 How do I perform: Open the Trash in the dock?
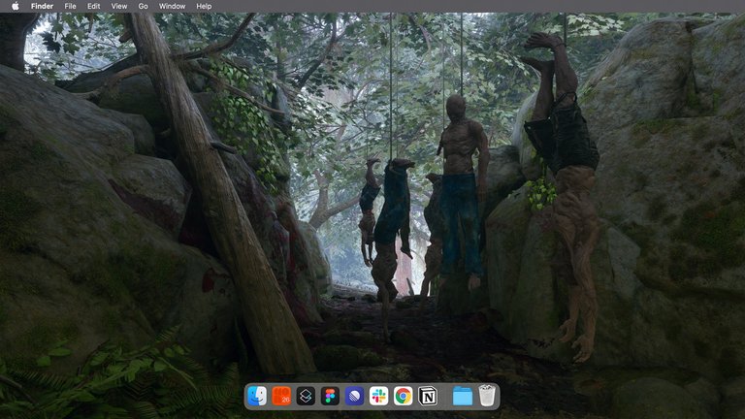coord(487,396)
